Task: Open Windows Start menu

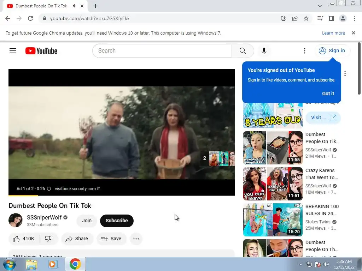Action: [x=9, y=264]
